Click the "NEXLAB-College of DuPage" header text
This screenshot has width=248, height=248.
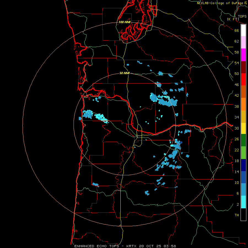220,3
